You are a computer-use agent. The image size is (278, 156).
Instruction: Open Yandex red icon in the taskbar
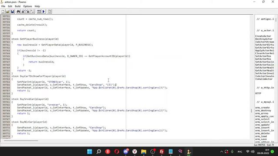tap(108, 152)
